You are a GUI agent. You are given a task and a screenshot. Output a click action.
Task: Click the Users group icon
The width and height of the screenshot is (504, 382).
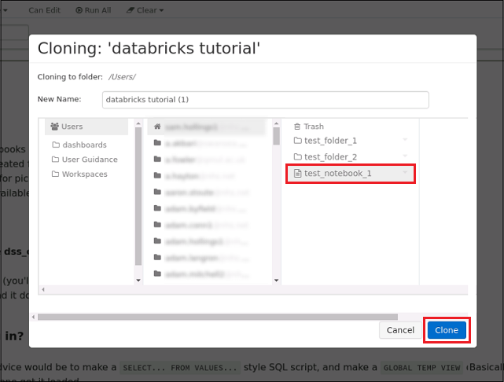(x=54, y=127)
